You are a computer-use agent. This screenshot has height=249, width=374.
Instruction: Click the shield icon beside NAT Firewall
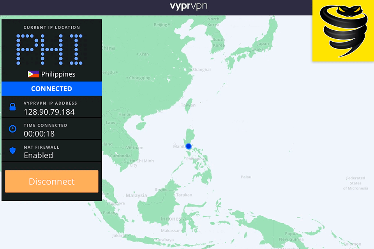click(x=12, y=151)
